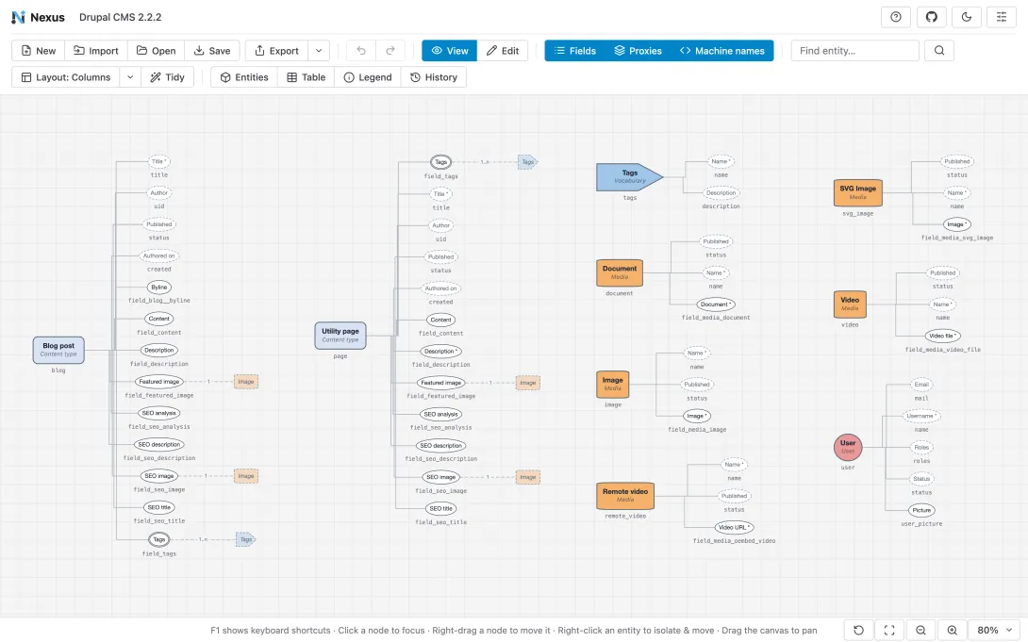Image resolution: width=1028 pixels, height=642 pixels.
Task: Click Utility page's Content field node
Action: [440, 320]
